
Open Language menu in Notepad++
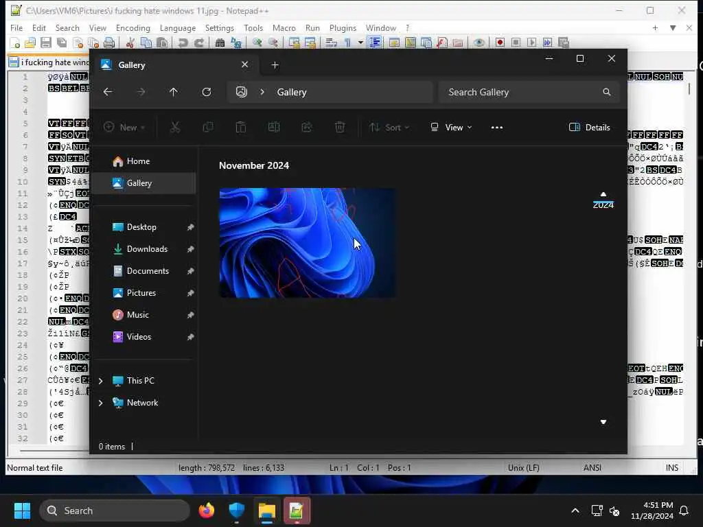pyautogui.click(x=178, y=27)
